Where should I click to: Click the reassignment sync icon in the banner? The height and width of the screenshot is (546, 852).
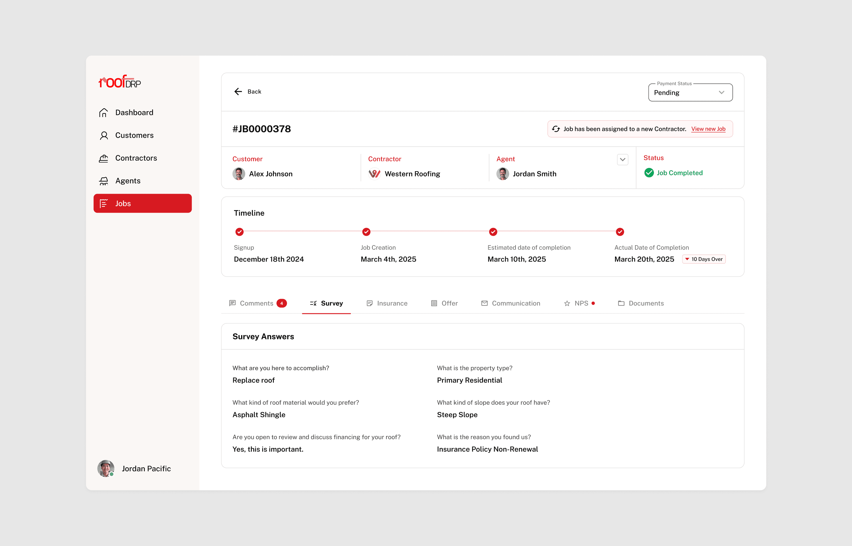click(556, 129)
